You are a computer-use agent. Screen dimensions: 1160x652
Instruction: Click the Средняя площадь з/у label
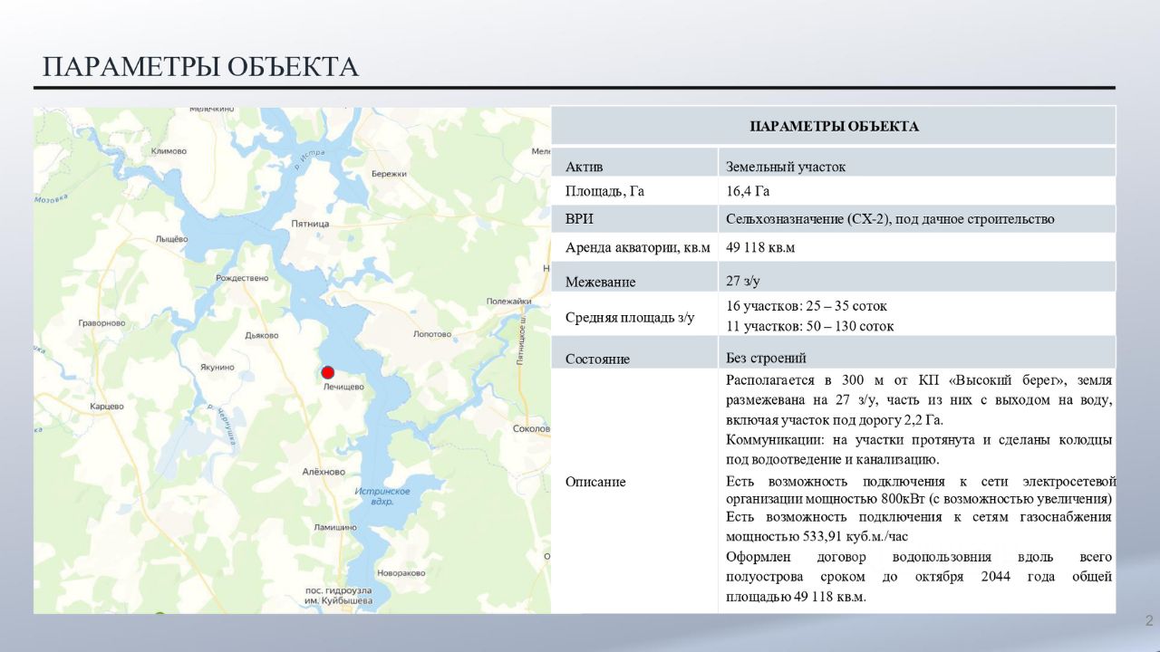(630, 318)
